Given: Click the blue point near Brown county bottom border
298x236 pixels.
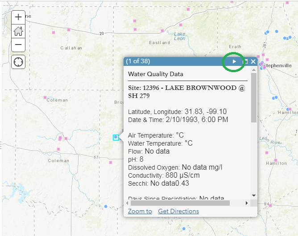Looking at the screenshot, I should click(x=106, y=206).
